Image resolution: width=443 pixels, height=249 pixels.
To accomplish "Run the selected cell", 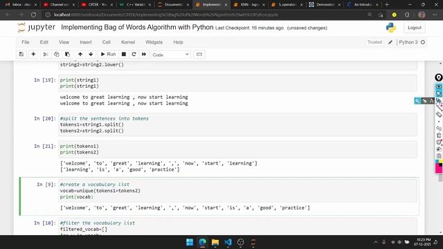I will [x=108, y=54].
